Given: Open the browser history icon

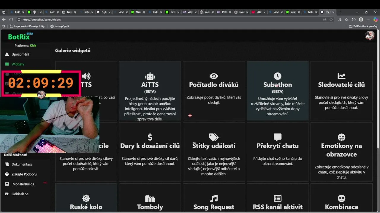Looking at the screenshot, I should point(354,20).
